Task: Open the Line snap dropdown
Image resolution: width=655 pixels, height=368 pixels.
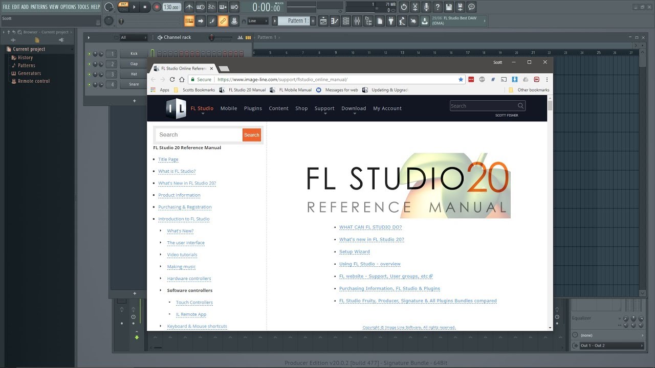Action: click(x=258, y=21)
